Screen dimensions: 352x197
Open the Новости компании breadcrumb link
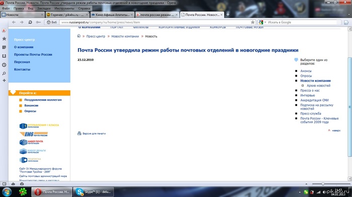tap(125, 36)
